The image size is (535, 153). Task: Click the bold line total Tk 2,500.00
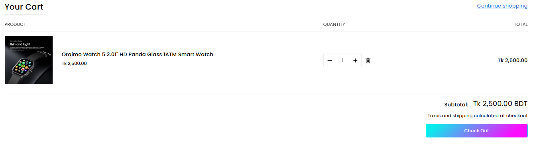point(513,61)
